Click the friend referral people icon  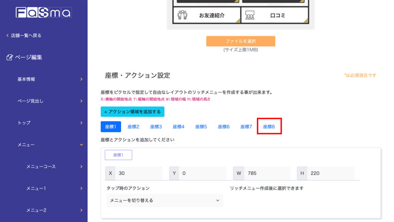pos(182,15)
